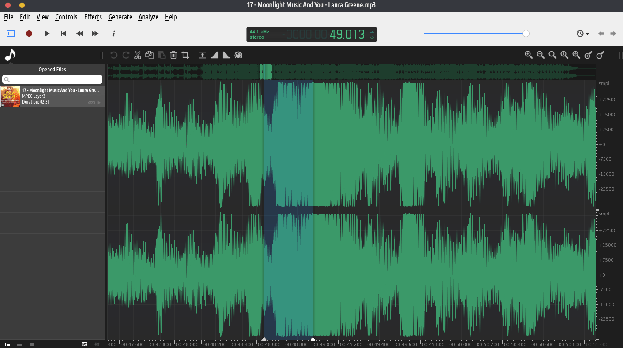The image size is (623, 348).
Task: Start recording with the red Record button
Action: tap(29, 33)
